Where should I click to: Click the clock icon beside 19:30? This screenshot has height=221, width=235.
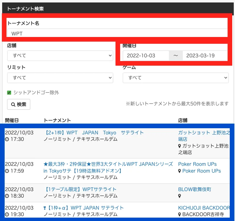[7, 215]
